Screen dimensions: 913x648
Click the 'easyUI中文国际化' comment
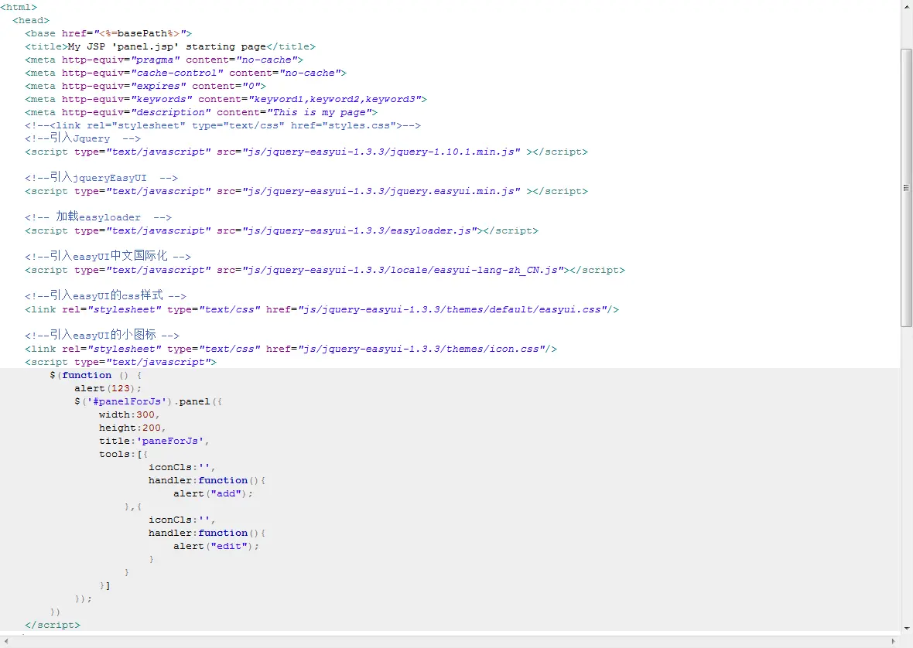(108, 257)
